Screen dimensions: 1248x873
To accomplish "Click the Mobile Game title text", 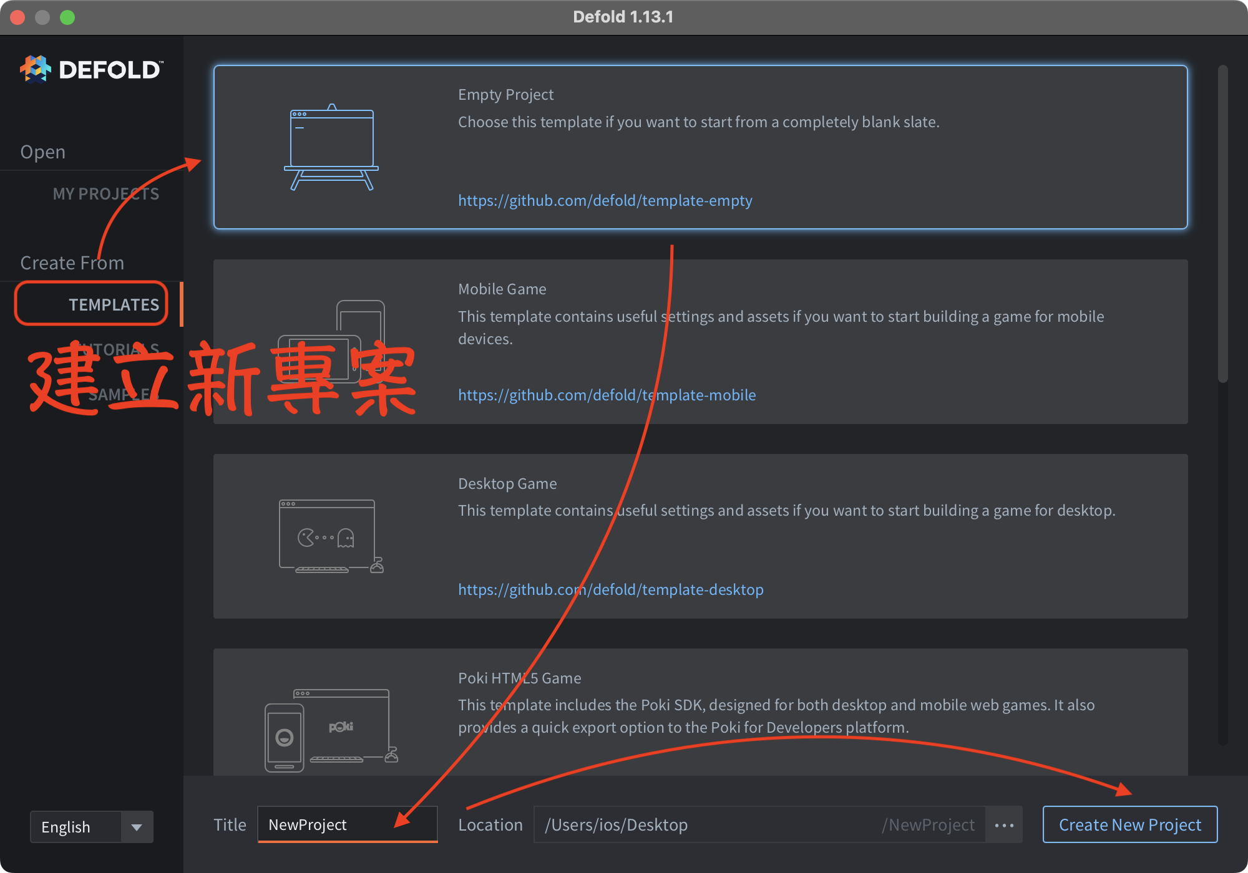I will pyautogui.click(x=502, y=289).
